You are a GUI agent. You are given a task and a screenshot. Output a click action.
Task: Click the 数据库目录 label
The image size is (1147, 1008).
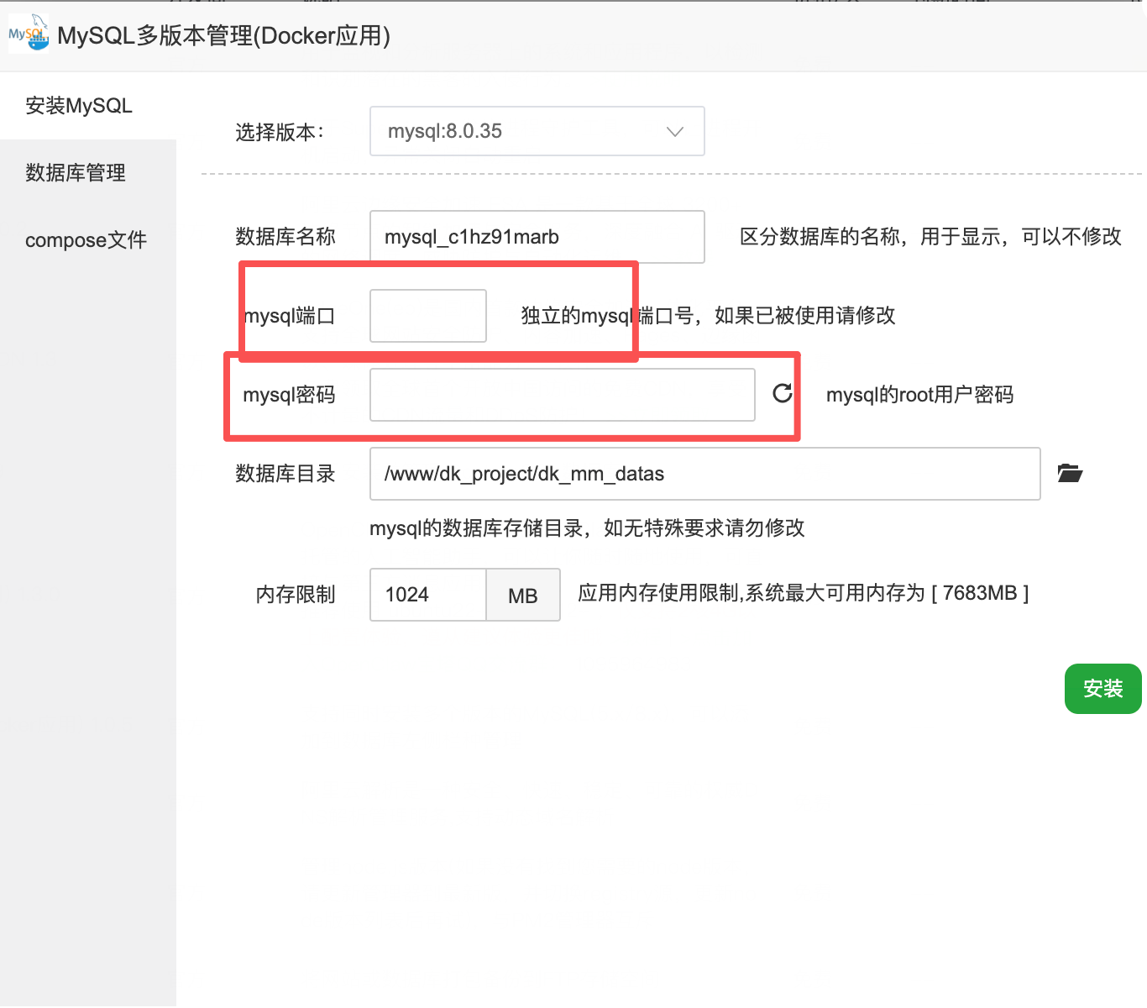click(x=285, y=474)
